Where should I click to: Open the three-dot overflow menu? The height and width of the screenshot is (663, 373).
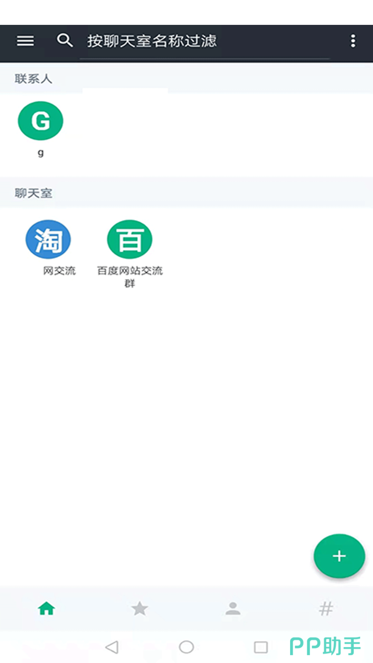pyautogui.click(x=353, y=41)
